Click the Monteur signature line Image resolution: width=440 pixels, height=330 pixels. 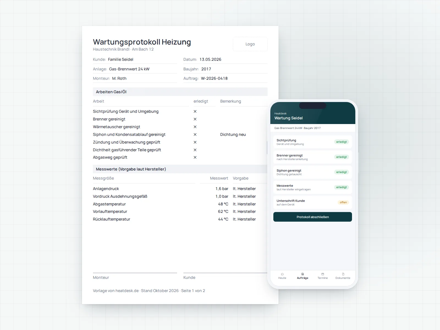pyautogui.click(x=135, y=273)
